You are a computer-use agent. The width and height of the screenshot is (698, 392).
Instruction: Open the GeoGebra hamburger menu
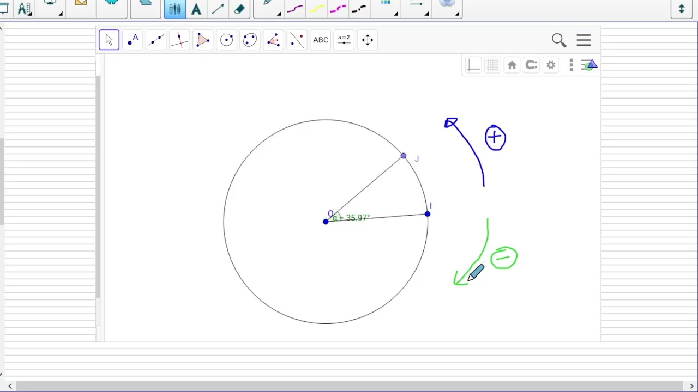583,40
